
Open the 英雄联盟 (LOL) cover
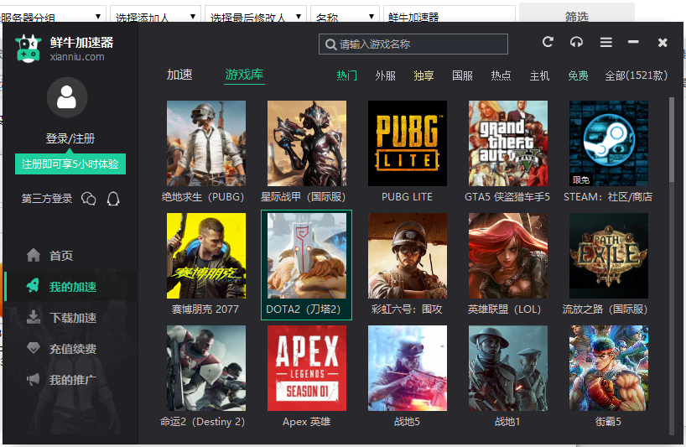[x=508, y=256]
